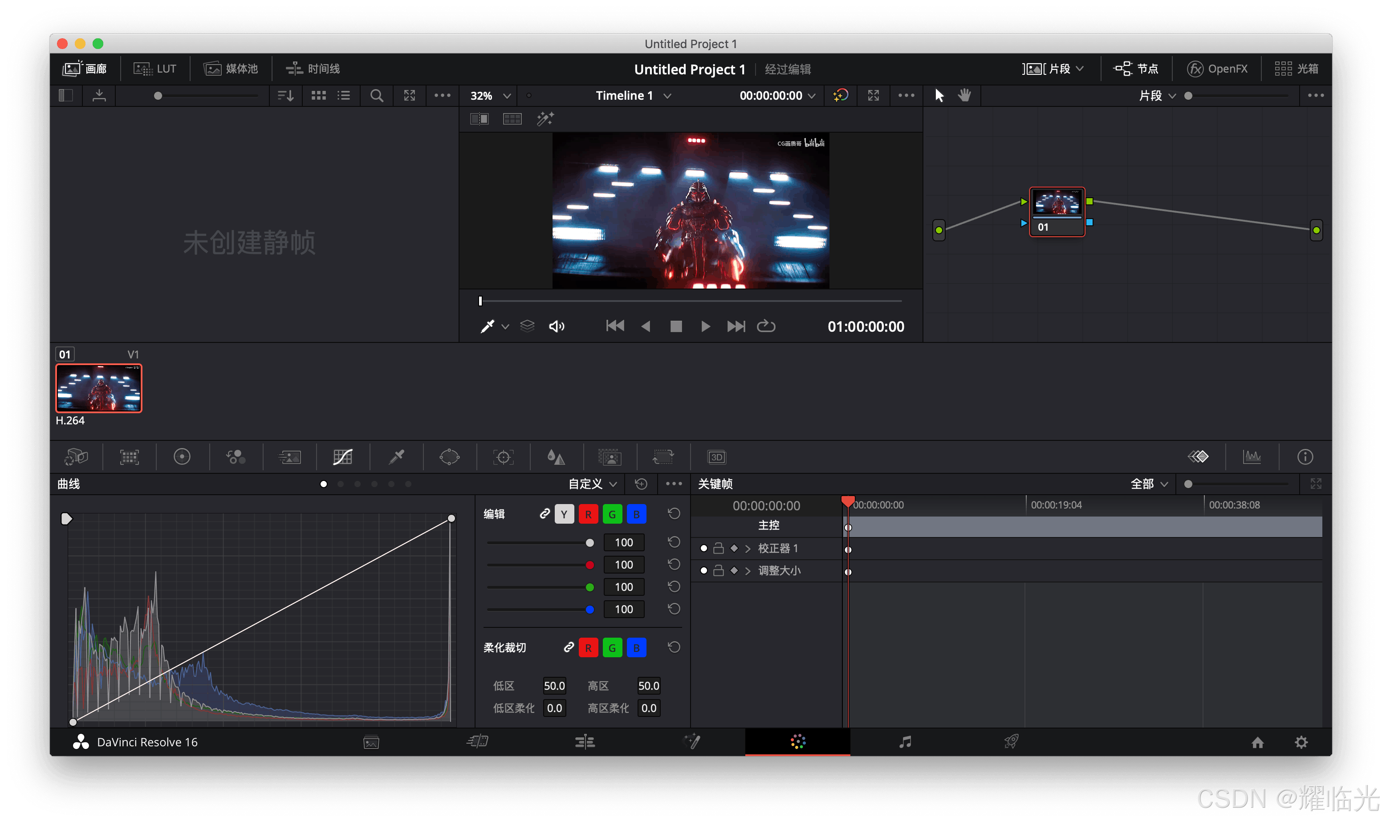
Task: Open the Power Window palette
Action: (450, 457)
